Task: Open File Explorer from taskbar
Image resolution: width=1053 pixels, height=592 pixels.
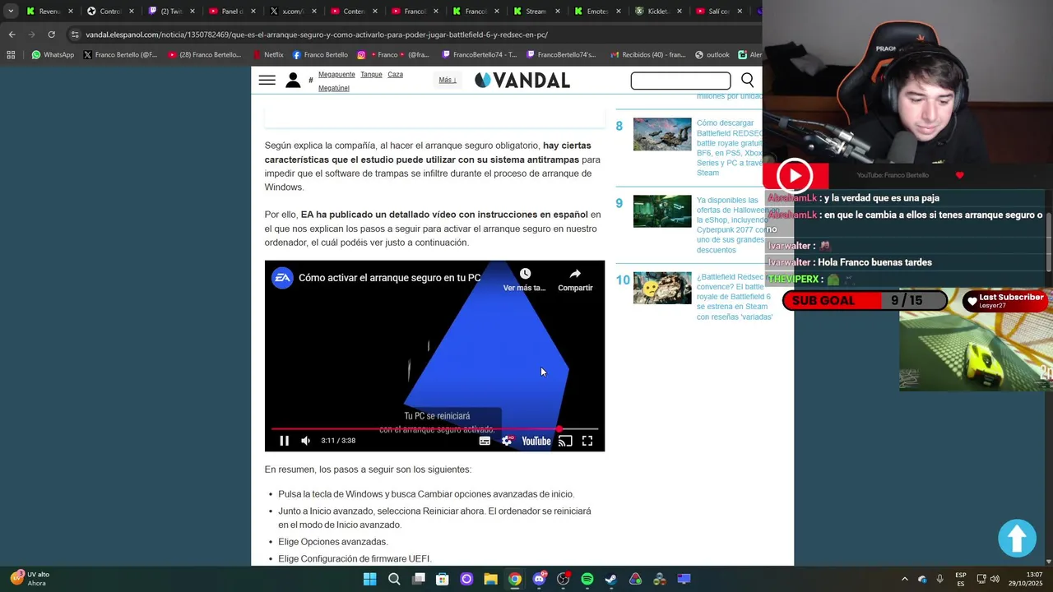Action: pos(490,579)
